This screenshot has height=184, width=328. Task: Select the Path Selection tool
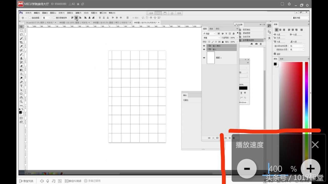pos(22,90)
